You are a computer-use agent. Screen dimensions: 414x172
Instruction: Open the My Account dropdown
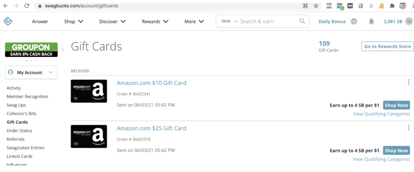pos(31,73)
